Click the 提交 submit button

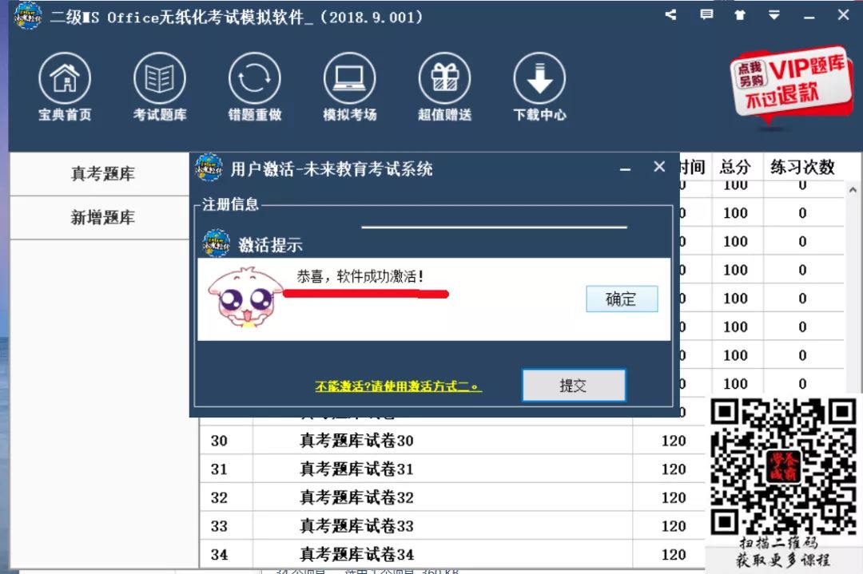click(574, 386)
